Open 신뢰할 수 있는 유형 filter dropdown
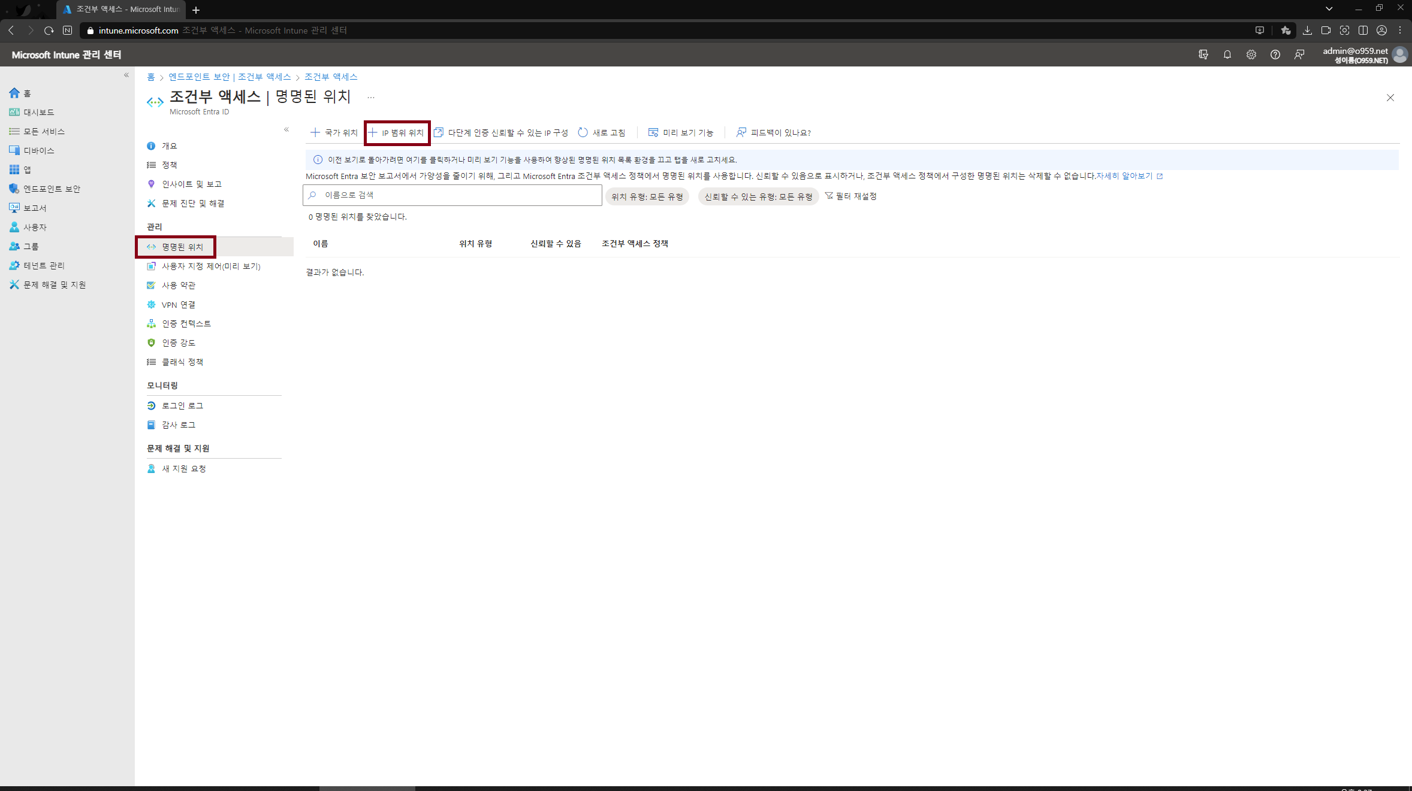Image resolution: width=1412 pixels, height=791 pixels. [x=758, y=196]
